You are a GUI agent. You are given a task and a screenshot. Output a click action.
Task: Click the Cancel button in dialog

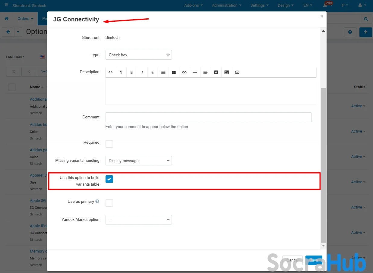click(x=292, y=260)
